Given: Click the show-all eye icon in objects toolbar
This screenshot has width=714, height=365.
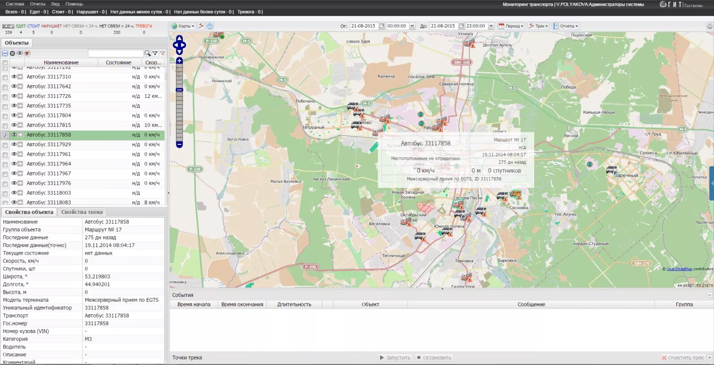Looking at the screenshot, I should click(20, 53).
